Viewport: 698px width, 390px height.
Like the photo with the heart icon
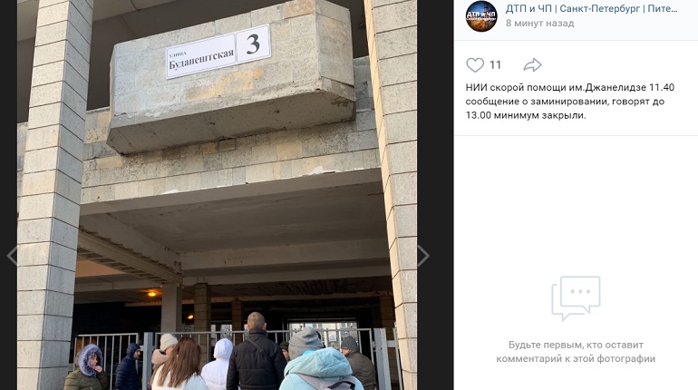click(475, 65)
